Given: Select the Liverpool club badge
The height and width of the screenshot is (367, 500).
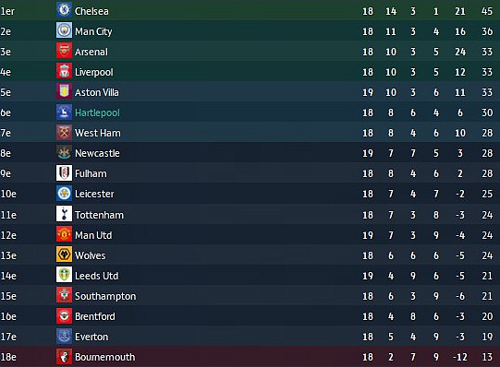Looking at the screenshot, I should pyautogui.click(x=64, y=71).
